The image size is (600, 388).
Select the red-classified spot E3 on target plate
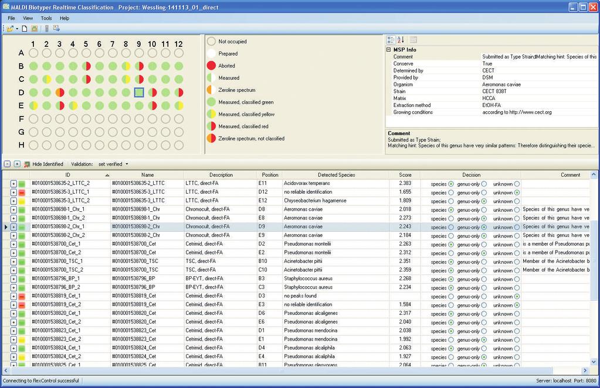click(x=60, y=105)
